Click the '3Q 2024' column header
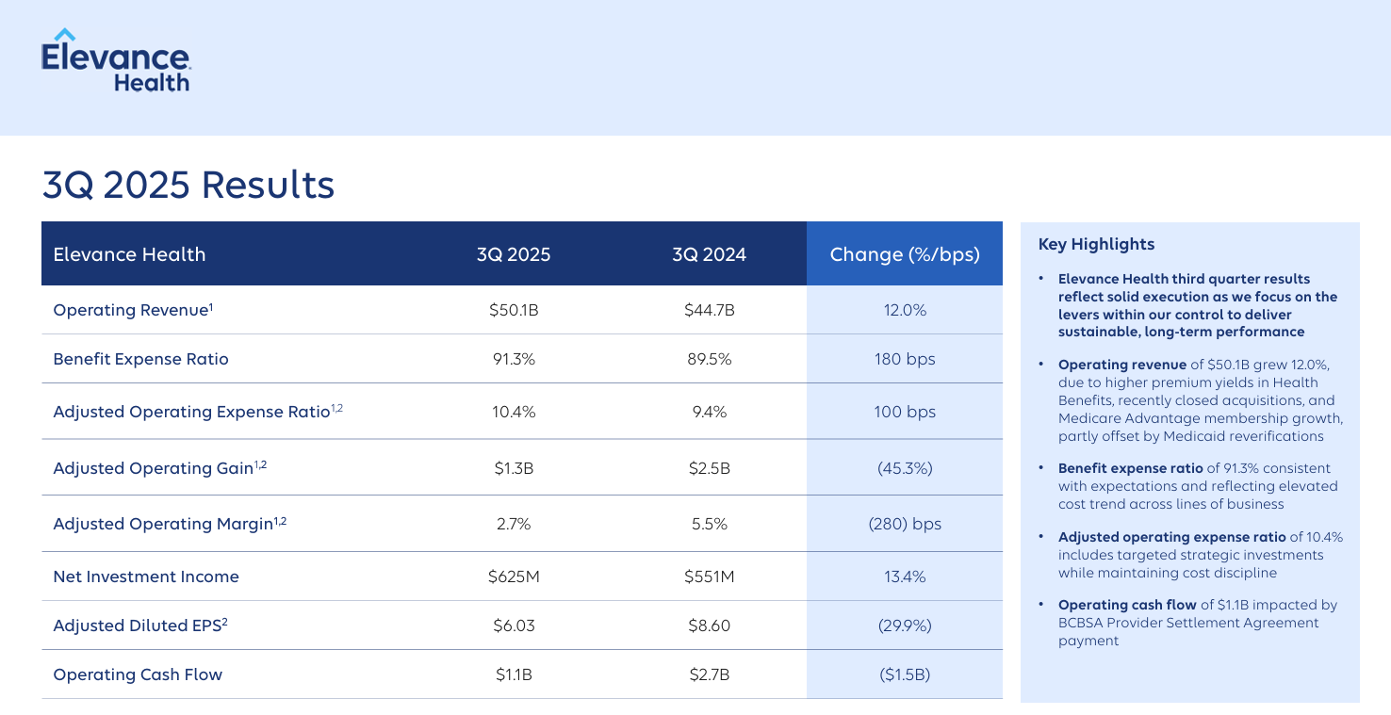This screenshot has width=1391, height=715. pyautogui.click(x=709, y=254)
